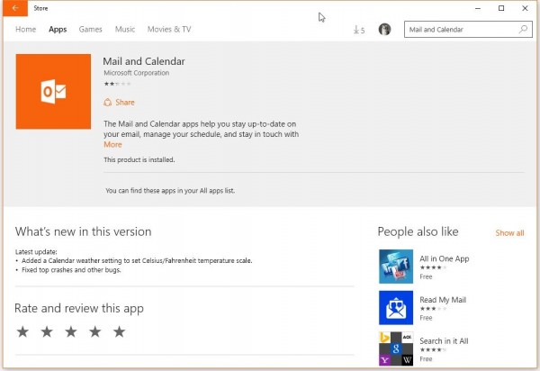Viewport: 540px width, 371px height.
Task: Rate the app five stars
Action: pos(119,331)
